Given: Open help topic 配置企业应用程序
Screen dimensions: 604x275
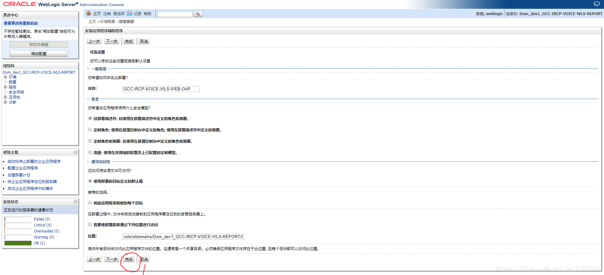Looking at the screenshot, I should tap(23, 168).
